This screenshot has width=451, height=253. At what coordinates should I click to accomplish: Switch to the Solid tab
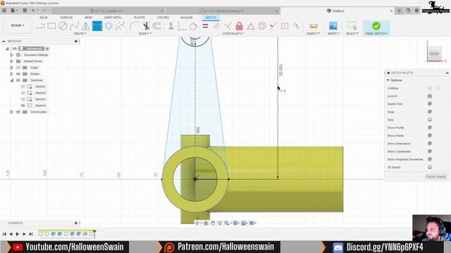(44, 18)
